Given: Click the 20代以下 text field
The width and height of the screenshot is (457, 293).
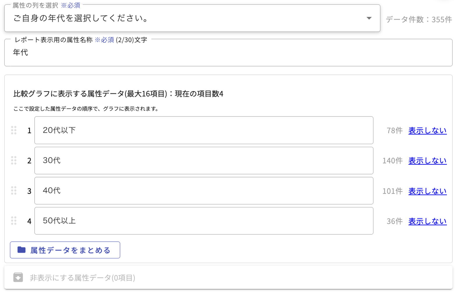Looking at the screenshot, I should (204, 130).
